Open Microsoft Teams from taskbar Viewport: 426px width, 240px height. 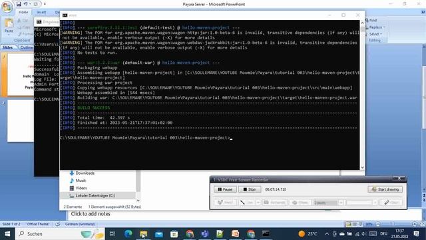click(x=205, y=234)
